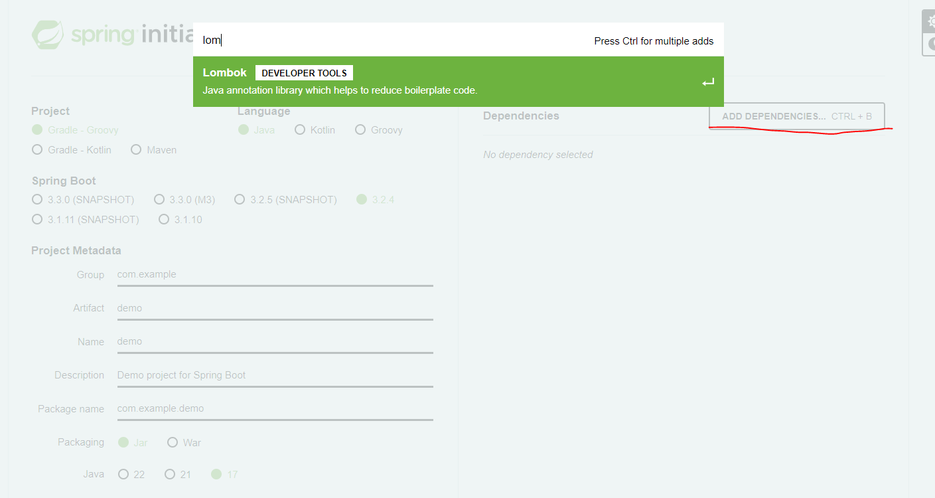Click the enter arrow icon on Lombok result
935x498 pixels.
pos(708,82)
